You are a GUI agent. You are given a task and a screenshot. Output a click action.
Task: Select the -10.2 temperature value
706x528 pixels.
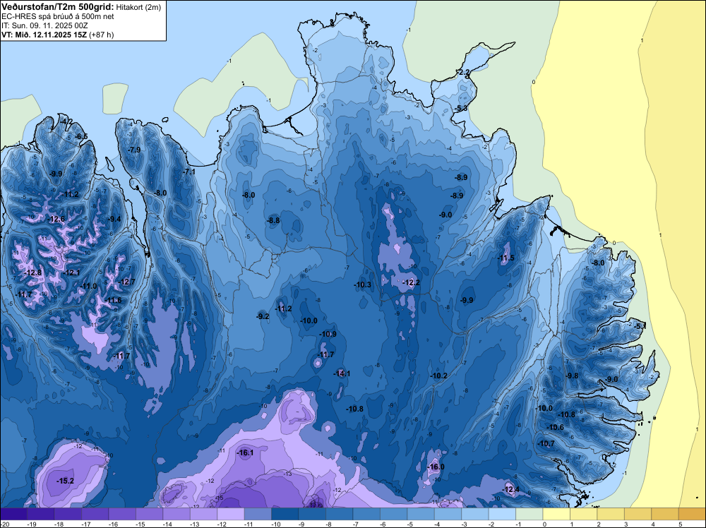tap(438, 376)
